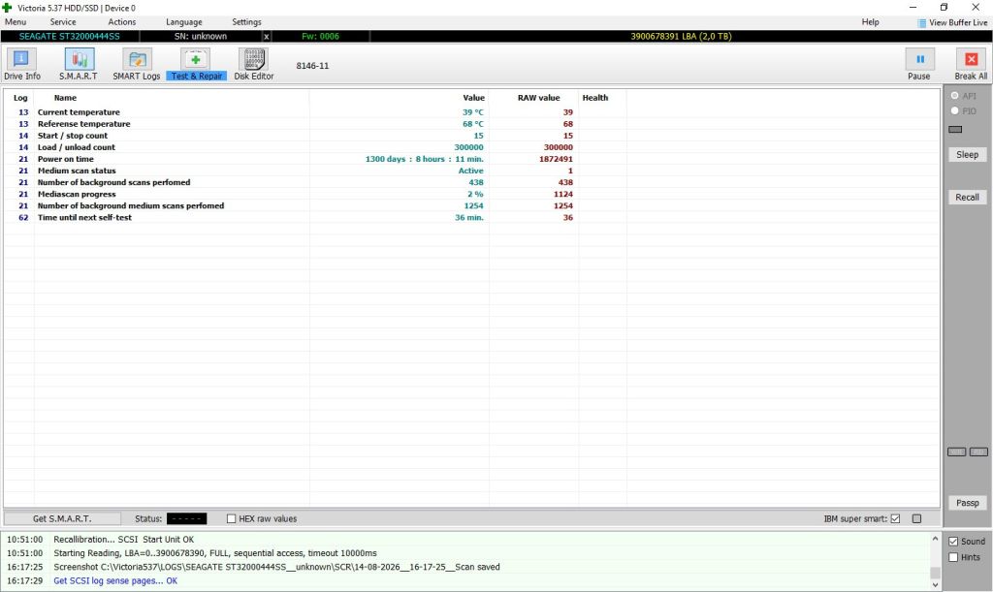The image size is (993, 592).
Task: Select the Current temperature row
Action: point(471,112)
